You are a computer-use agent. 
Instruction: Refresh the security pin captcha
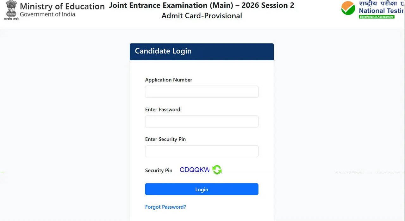pyautogui.click(x=217, y=170)
